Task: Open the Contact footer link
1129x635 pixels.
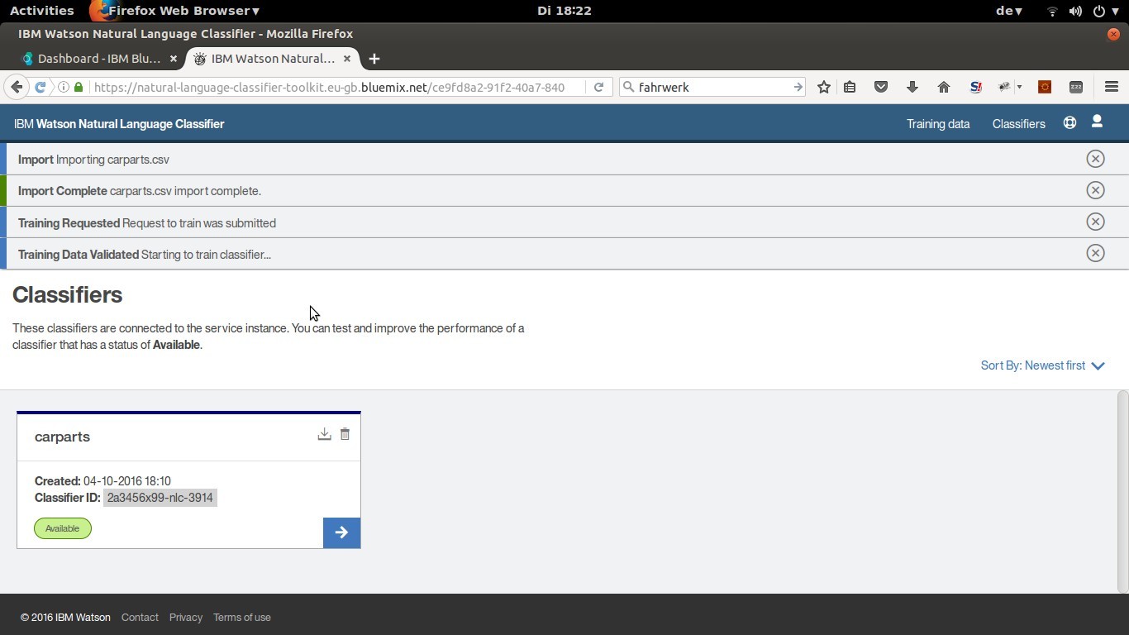Action: pyautogui.click(x=140, y=618)
